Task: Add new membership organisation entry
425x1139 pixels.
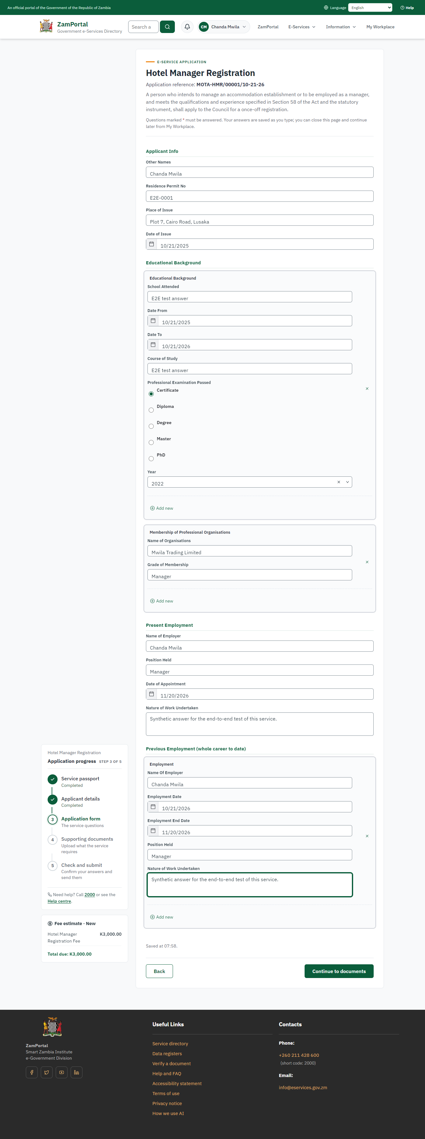Action: point(162,601)
